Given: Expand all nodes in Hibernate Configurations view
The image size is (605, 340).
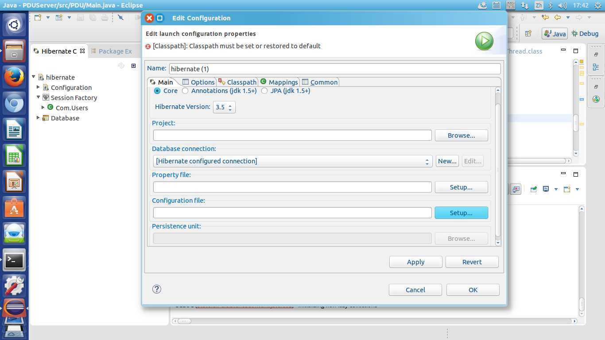Looking at the screenshot, I should (x=133, y=66).
